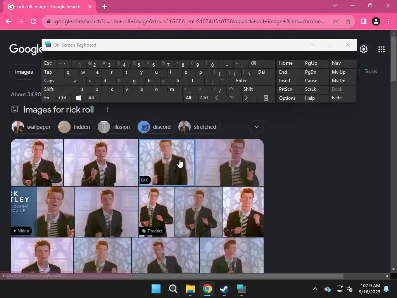This screenshot has width=397, height=298.
Task: Toggle ScrLk key on On-Screen Keyboard
Action: (x=316, y=89)
